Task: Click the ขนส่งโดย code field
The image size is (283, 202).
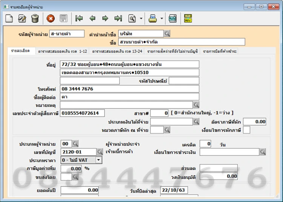Action: pos(66,177)
